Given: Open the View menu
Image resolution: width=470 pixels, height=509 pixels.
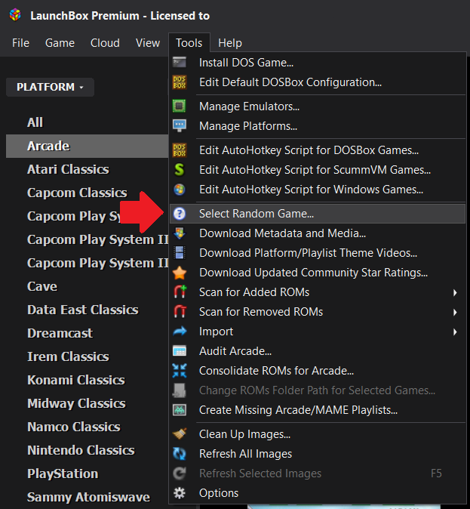Looking at the screenshot, I should (148, 43).
